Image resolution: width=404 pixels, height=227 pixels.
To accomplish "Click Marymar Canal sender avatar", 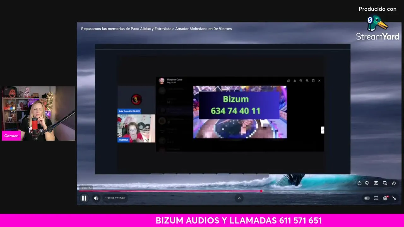I will point(162,81).
